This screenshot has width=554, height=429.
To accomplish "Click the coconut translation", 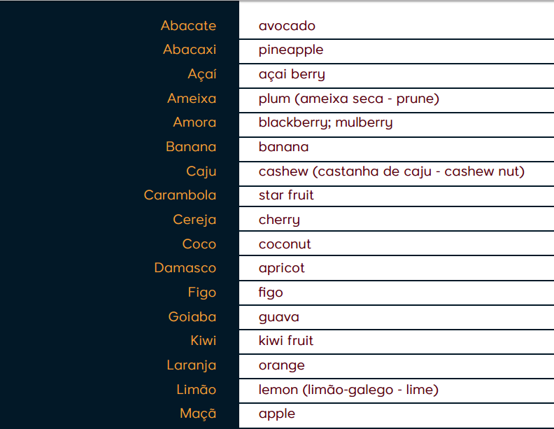I will (285, 244).
